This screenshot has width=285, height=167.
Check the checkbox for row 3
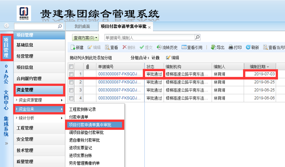point(71,90)
